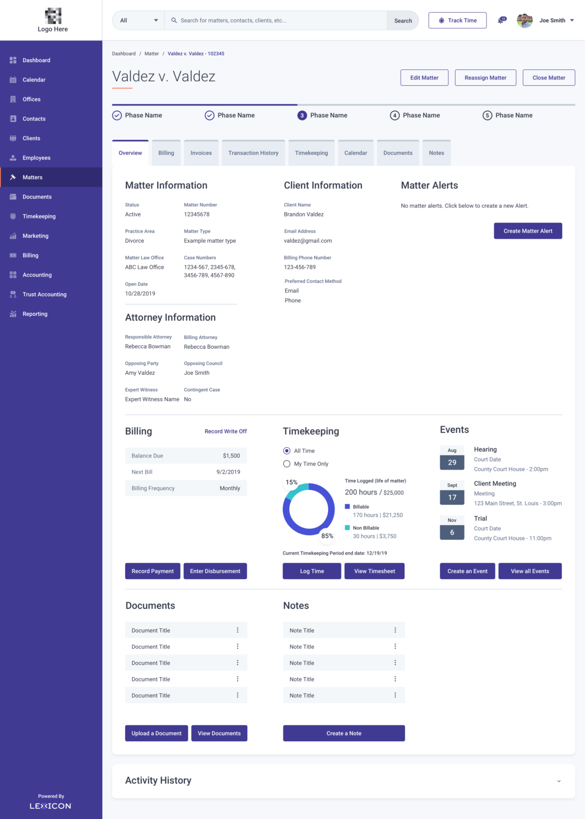Open Marketing chart icon in sidebar
This screenshot has width=585, height=819.
(13, 236)
